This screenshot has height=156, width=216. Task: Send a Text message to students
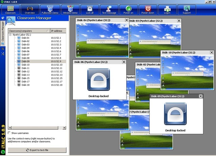pyautogui.click(x=109, y=9)
